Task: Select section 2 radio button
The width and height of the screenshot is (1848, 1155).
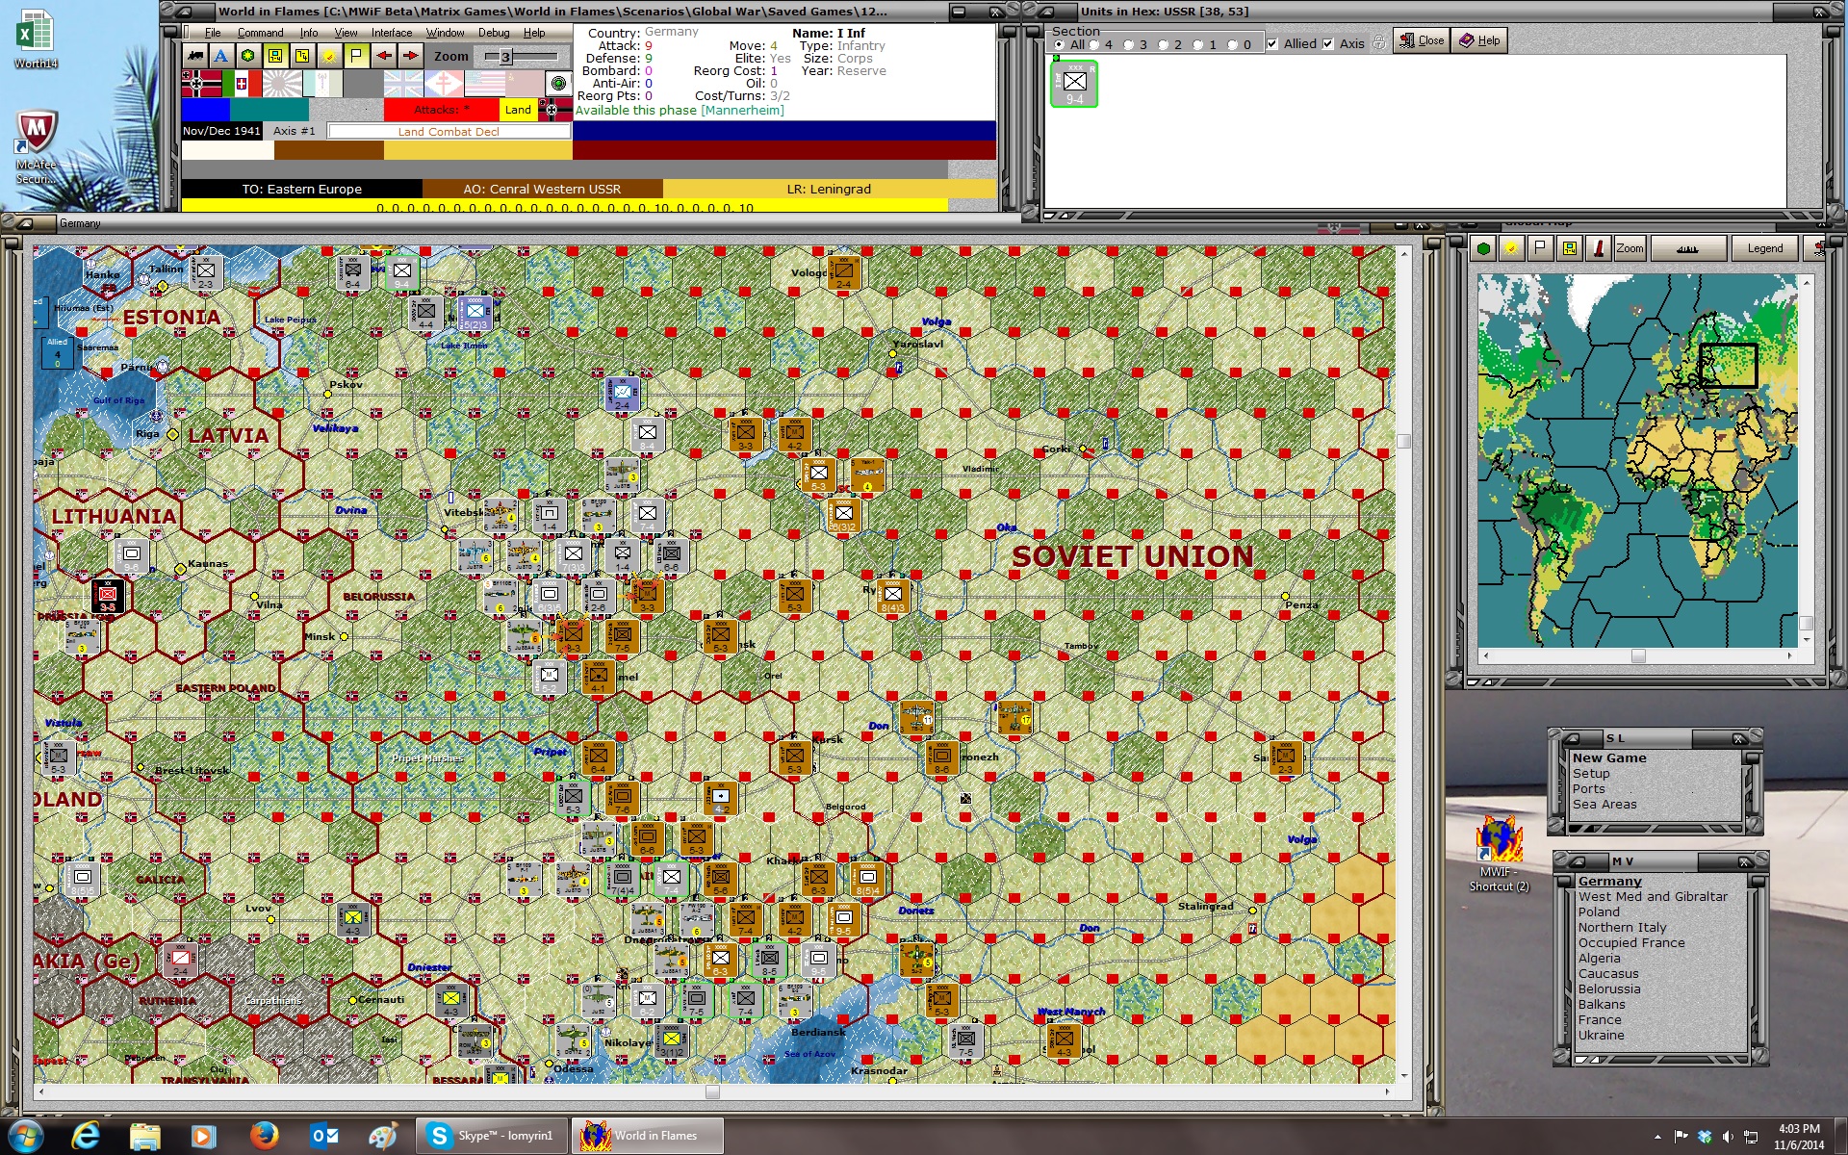Action: [x=1164, y=44]
